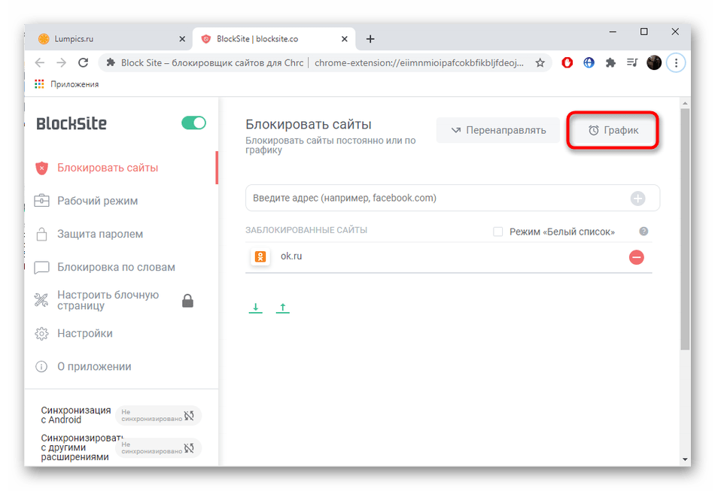Image resolution: width=715 pixels, height=491 pixels.
Task: Open the whitelist mode help question icon
Action: [x=643, y=232]
